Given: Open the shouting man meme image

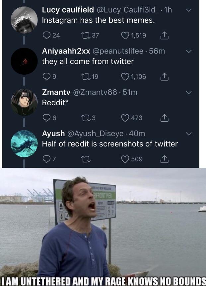Looking at the screenshot, I should 103,227.
